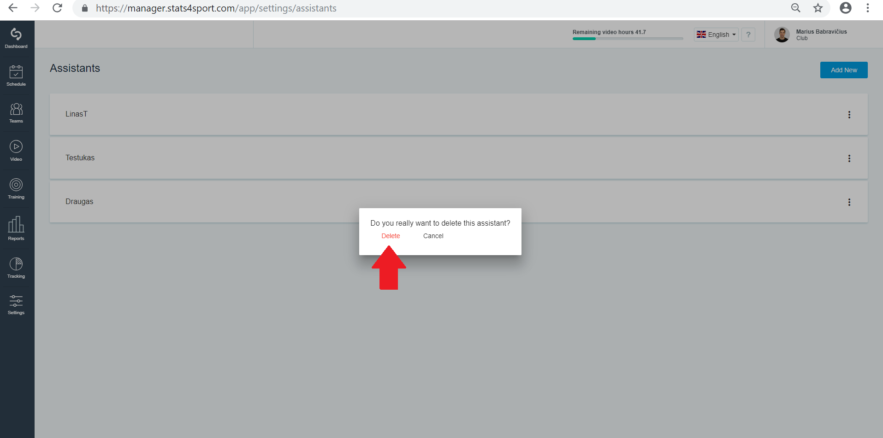Click the Add New button

click(844, 70)
